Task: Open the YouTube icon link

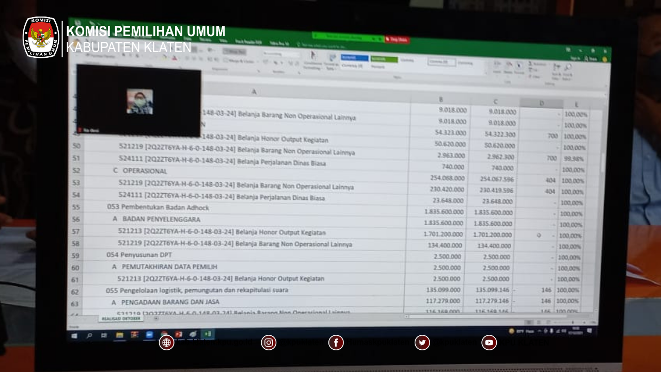Action: (x=489, y=343)
